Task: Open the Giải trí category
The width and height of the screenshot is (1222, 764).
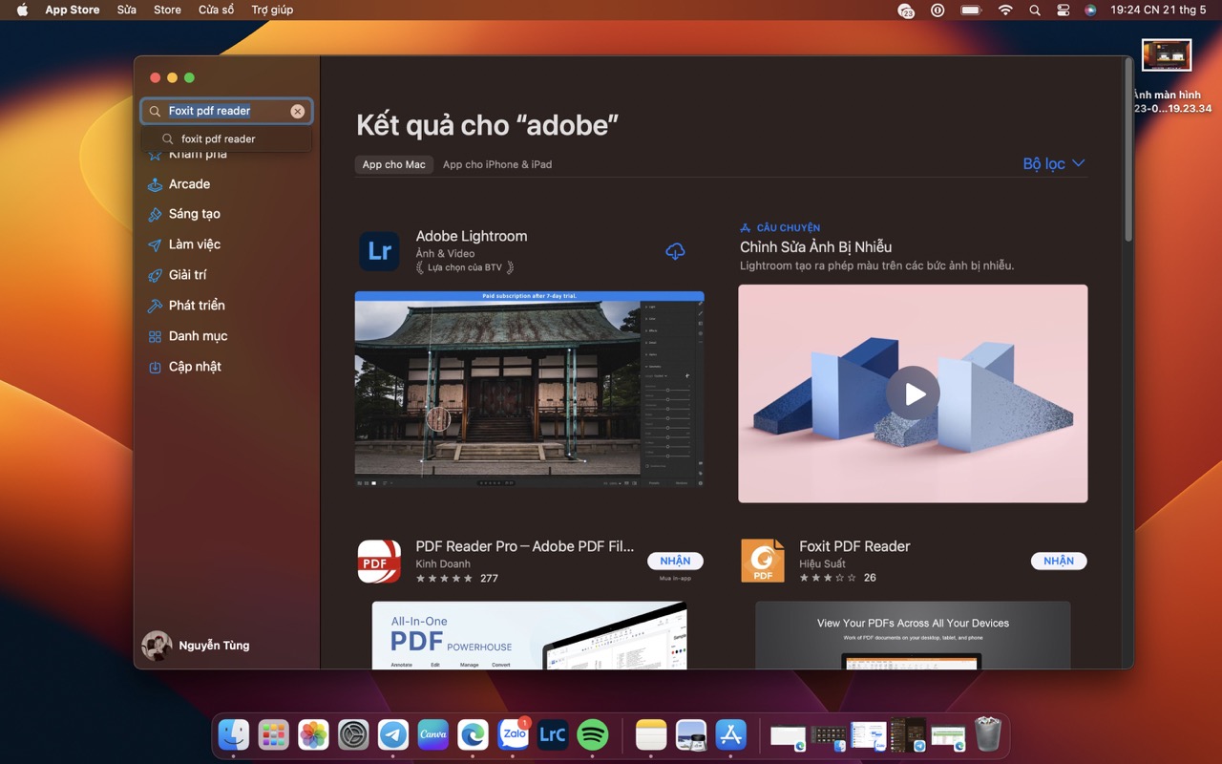Action: 187,275
